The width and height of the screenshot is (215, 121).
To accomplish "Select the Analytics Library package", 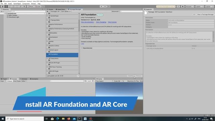I will pyautogui.click(x=62, y=46).
